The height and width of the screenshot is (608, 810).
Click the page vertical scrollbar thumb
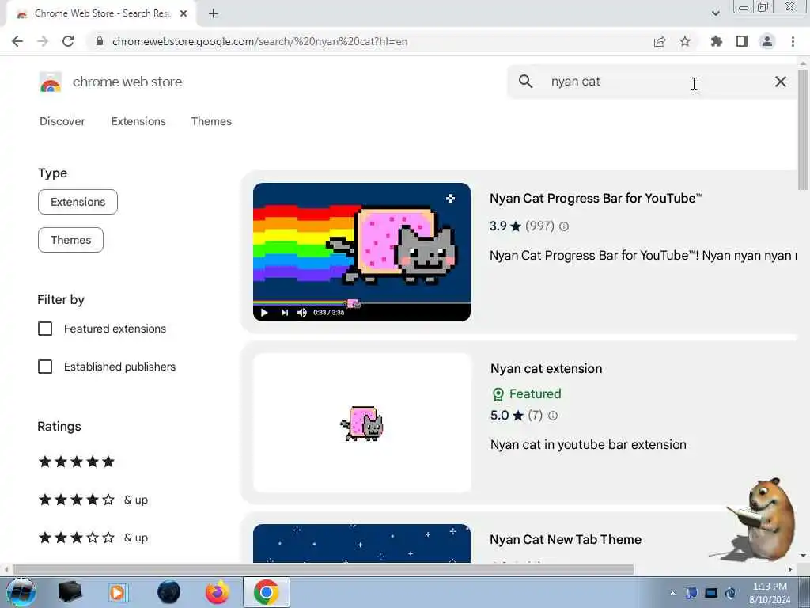pos(804,129)
